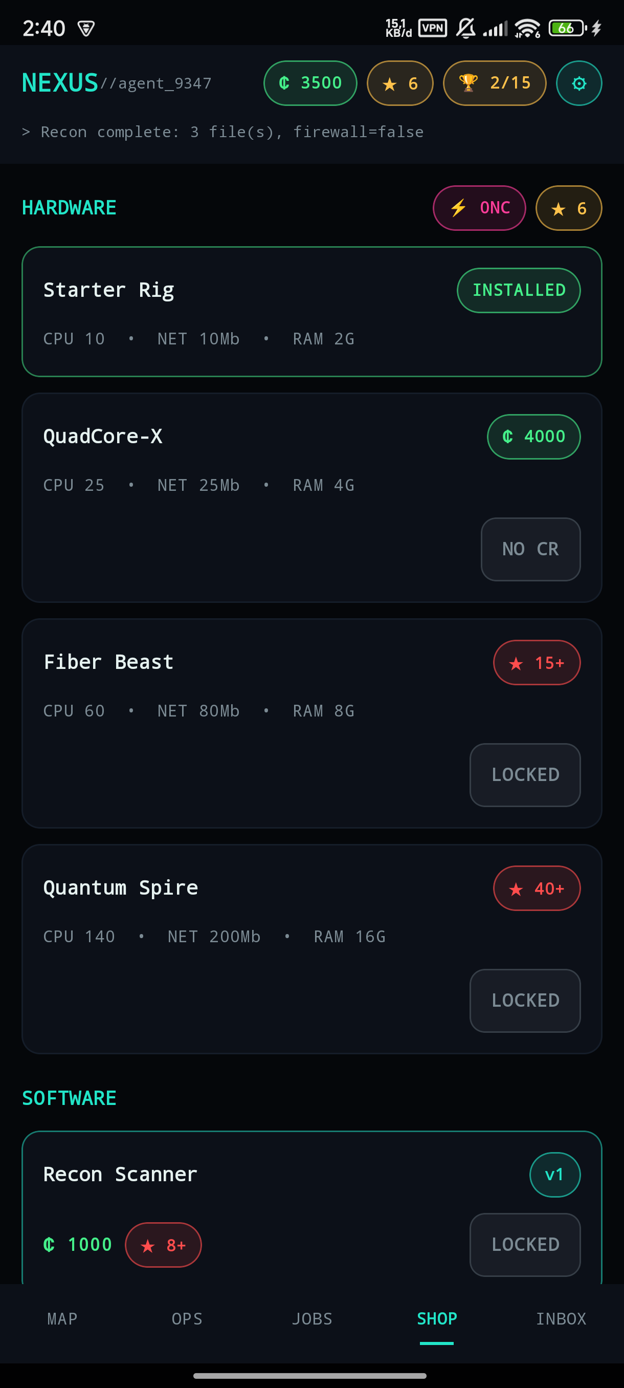Image resolution: width=624 pixels, height=1388 pixels.
Task: Click the LOCKED button on Quantum Spire
Action: click(525, 1001)
